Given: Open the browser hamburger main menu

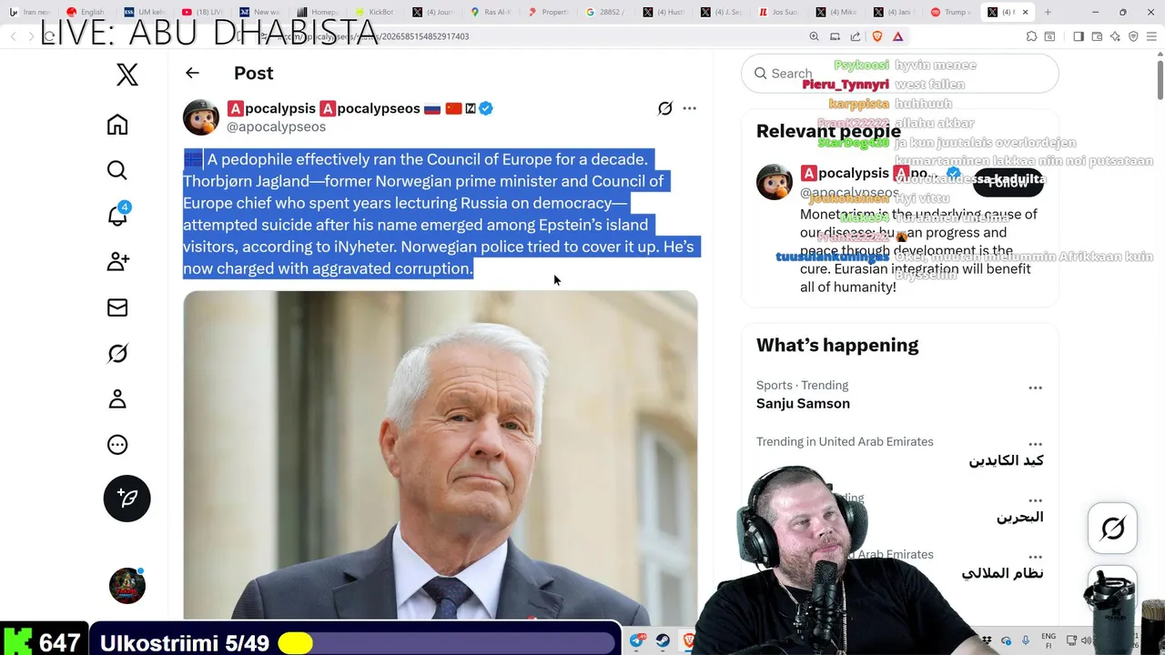Looking at the screenshot, I should pyautogui.click(x=1151, y=36).
